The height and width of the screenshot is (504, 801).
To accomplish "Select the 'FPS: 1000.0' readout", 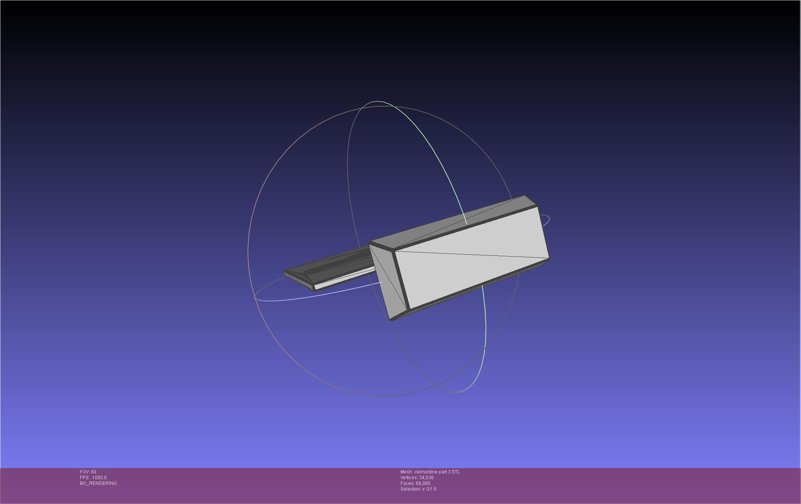I will coord(93,478).
